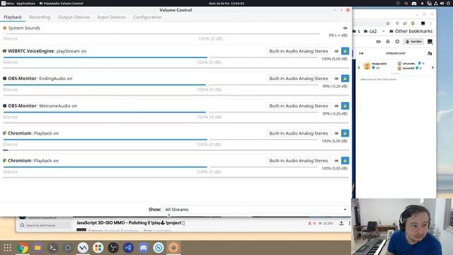Lock channels for last Chromium Playback
Viewport: 453px width, 255px height.
(345, 161)
